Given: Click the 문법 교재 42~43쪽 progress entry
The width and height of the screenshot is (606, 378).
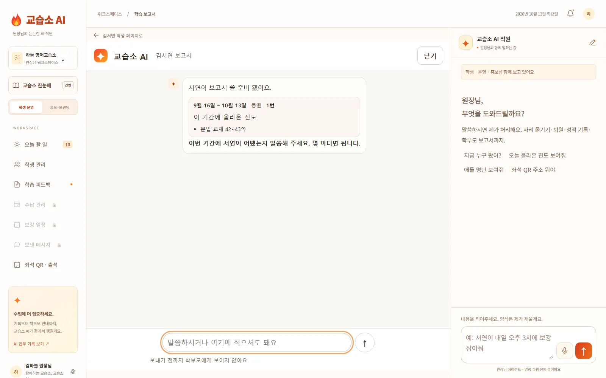Looking at the screenshot, I should (x=223, y=129).
